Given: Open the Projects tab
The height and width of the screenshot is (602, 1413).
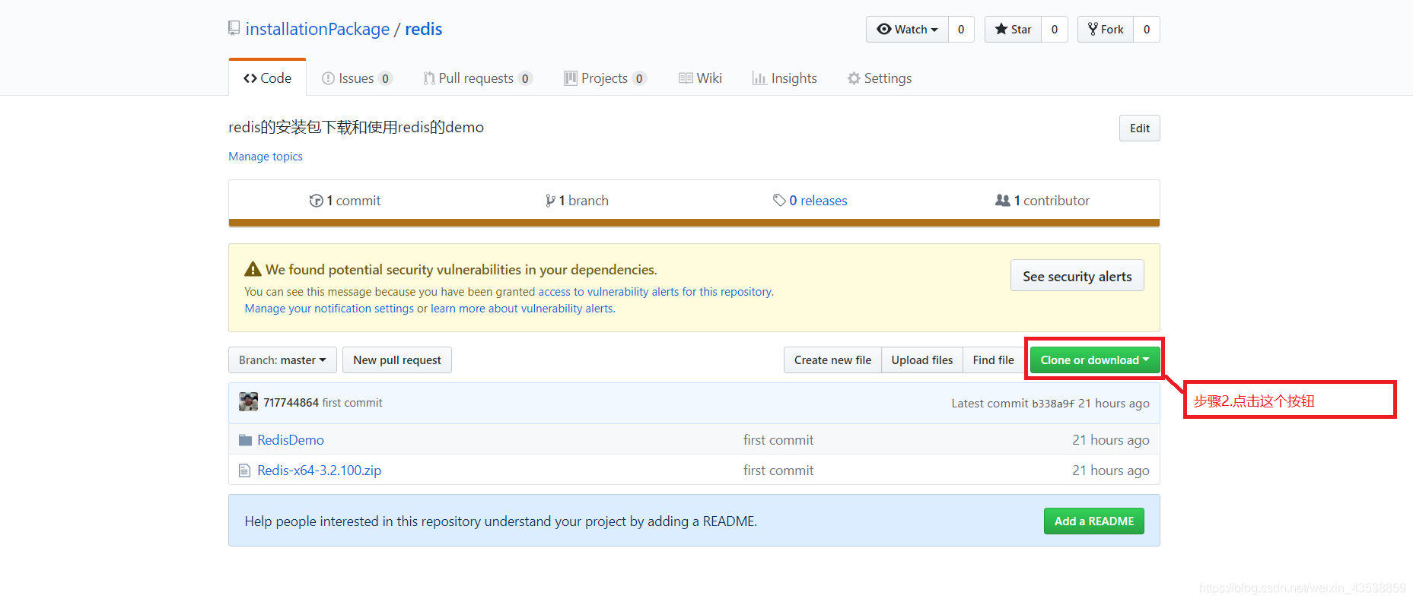Looking at the screenshot, I should pos(605,78).
